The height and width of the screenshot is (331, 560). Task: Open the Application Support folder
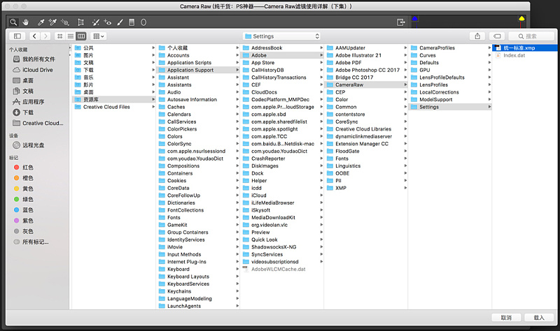pos(198,70)
